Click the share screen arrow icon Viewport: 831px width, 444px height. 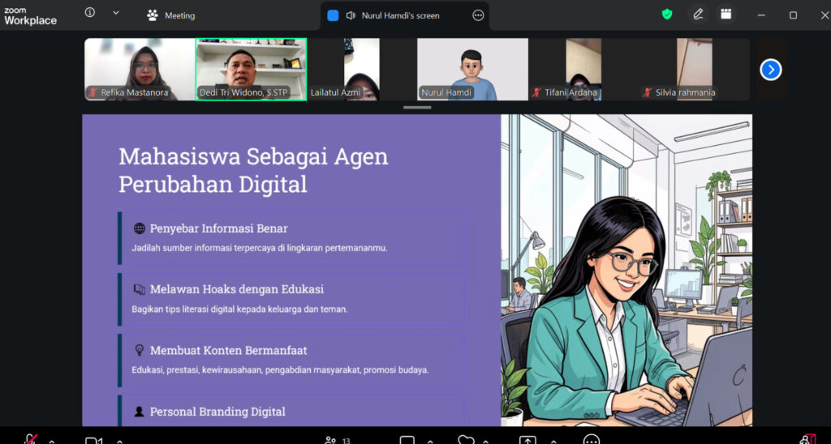(527, 440)
